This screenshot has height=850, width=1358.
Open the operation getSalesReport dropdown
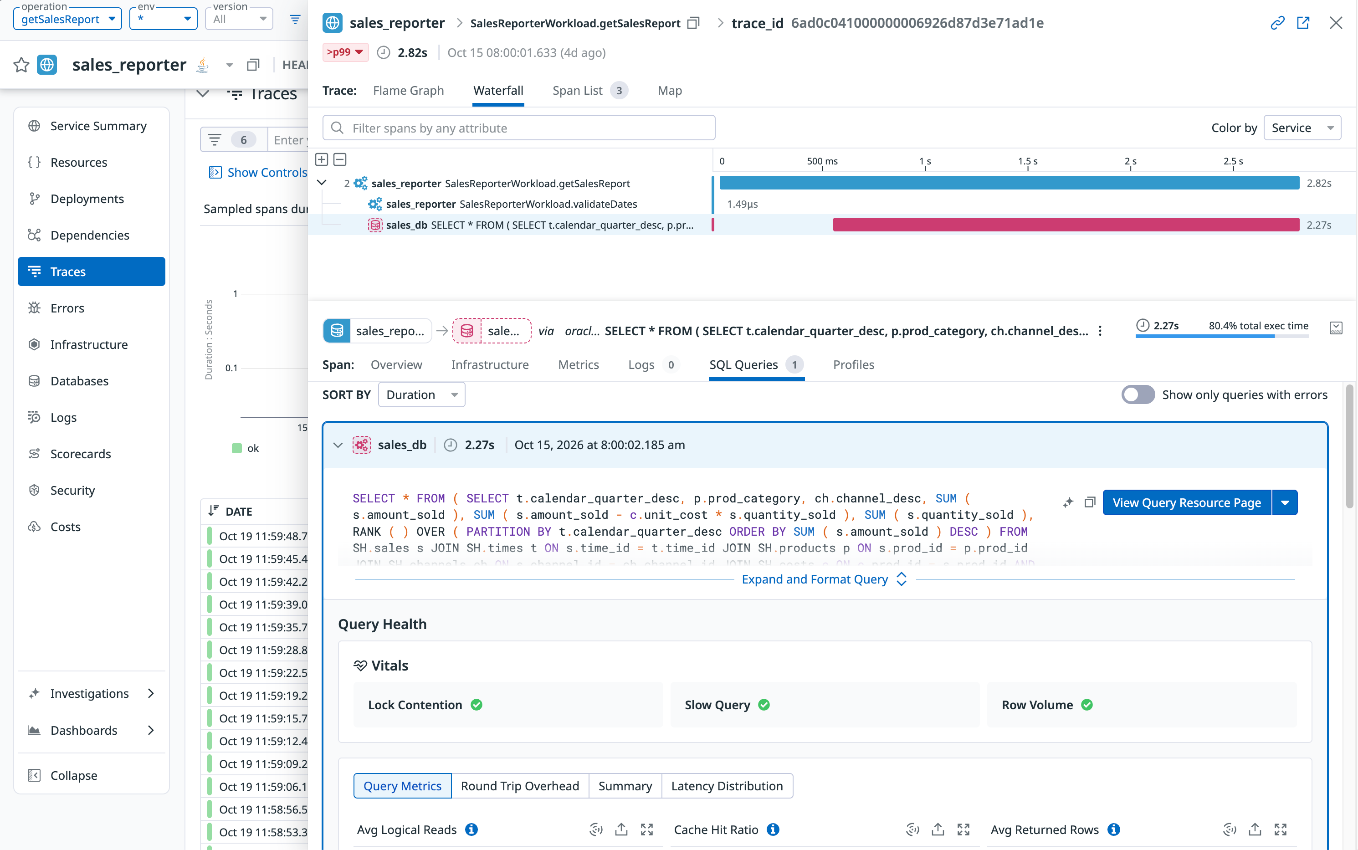pos(67,19)
